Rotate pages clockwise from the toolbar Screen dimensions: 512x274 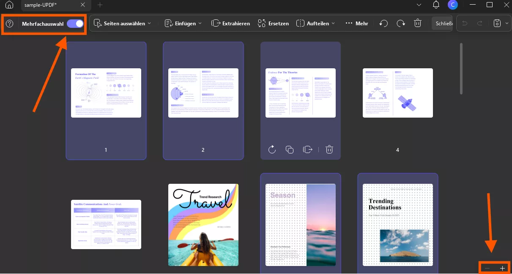coord(401,24)
